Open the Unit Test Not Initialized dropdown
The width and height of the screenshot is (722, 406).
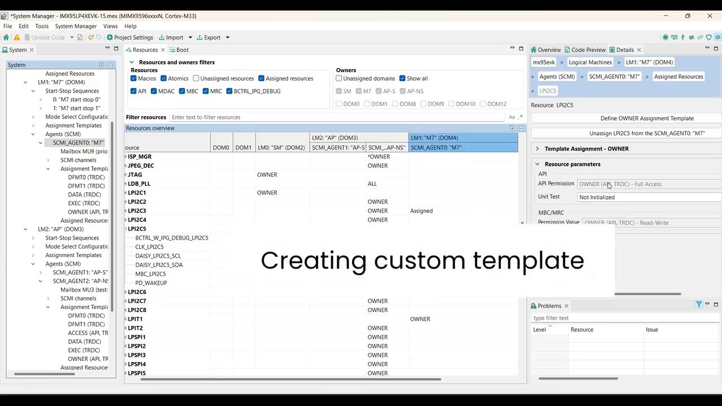[x=650, y=197]
